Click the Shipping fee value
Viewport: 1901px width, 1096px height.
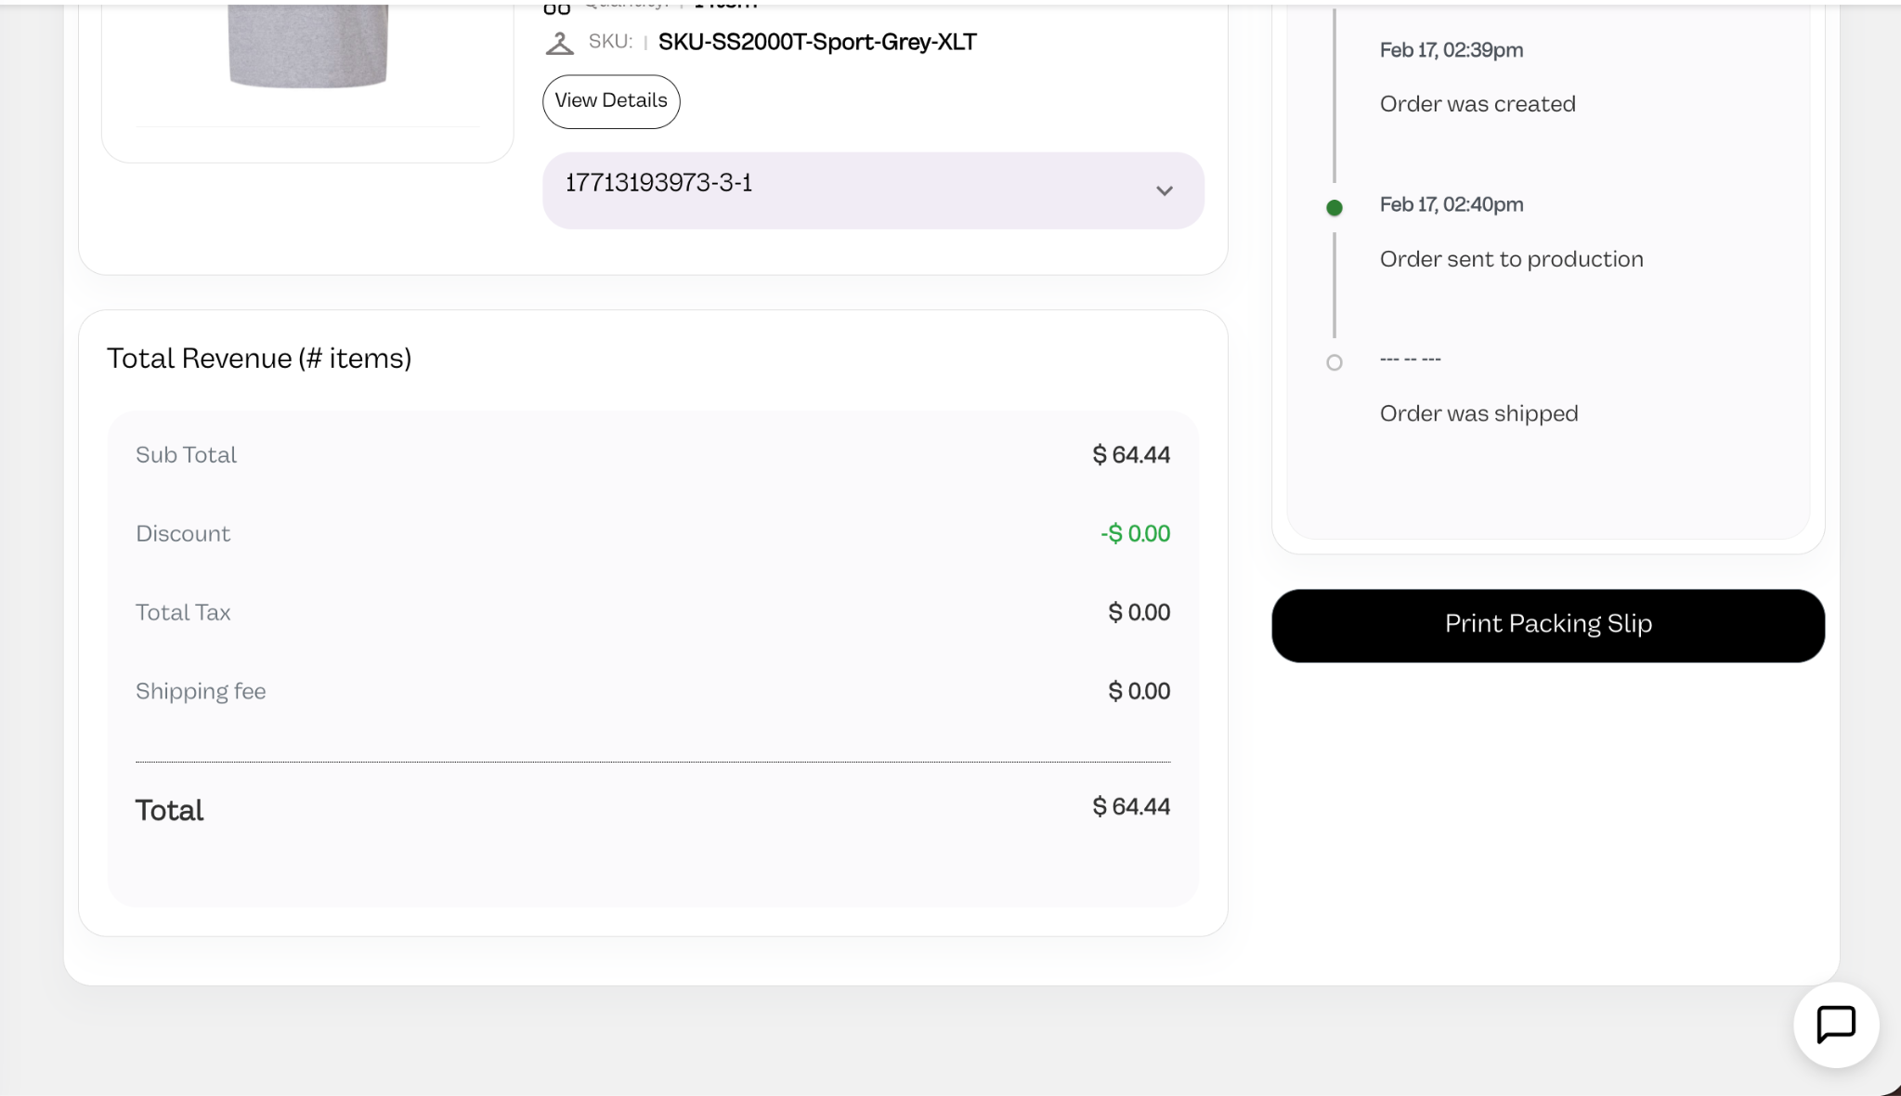click(1139, 692)
